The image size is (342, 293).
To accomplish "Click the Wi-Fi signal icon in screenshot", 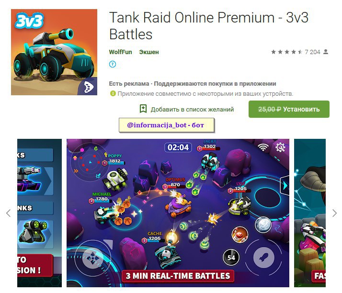I will point(263,147).
